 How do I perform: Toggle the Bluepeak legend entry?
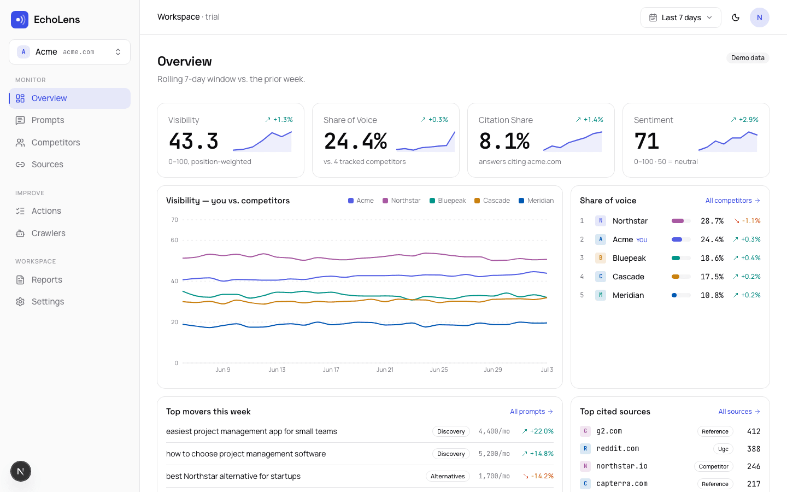(448, 201)
